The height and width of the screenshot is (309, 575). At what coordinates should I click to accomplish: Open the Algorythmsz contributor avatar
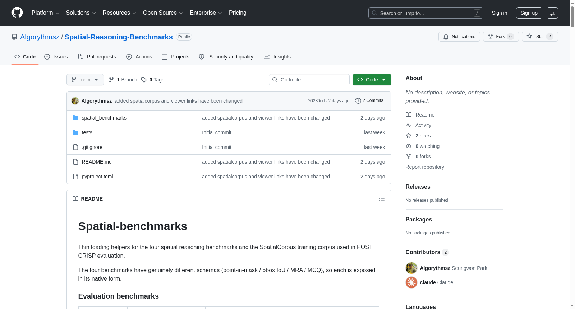tap(411, 268)
